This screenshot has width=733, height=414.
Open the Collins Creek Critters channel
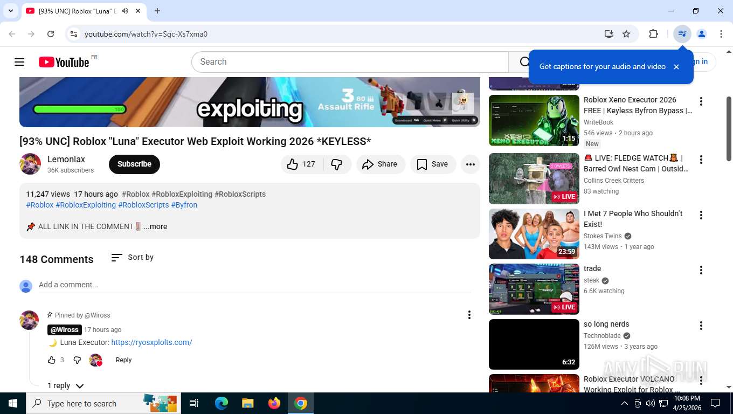pos(614,181)
